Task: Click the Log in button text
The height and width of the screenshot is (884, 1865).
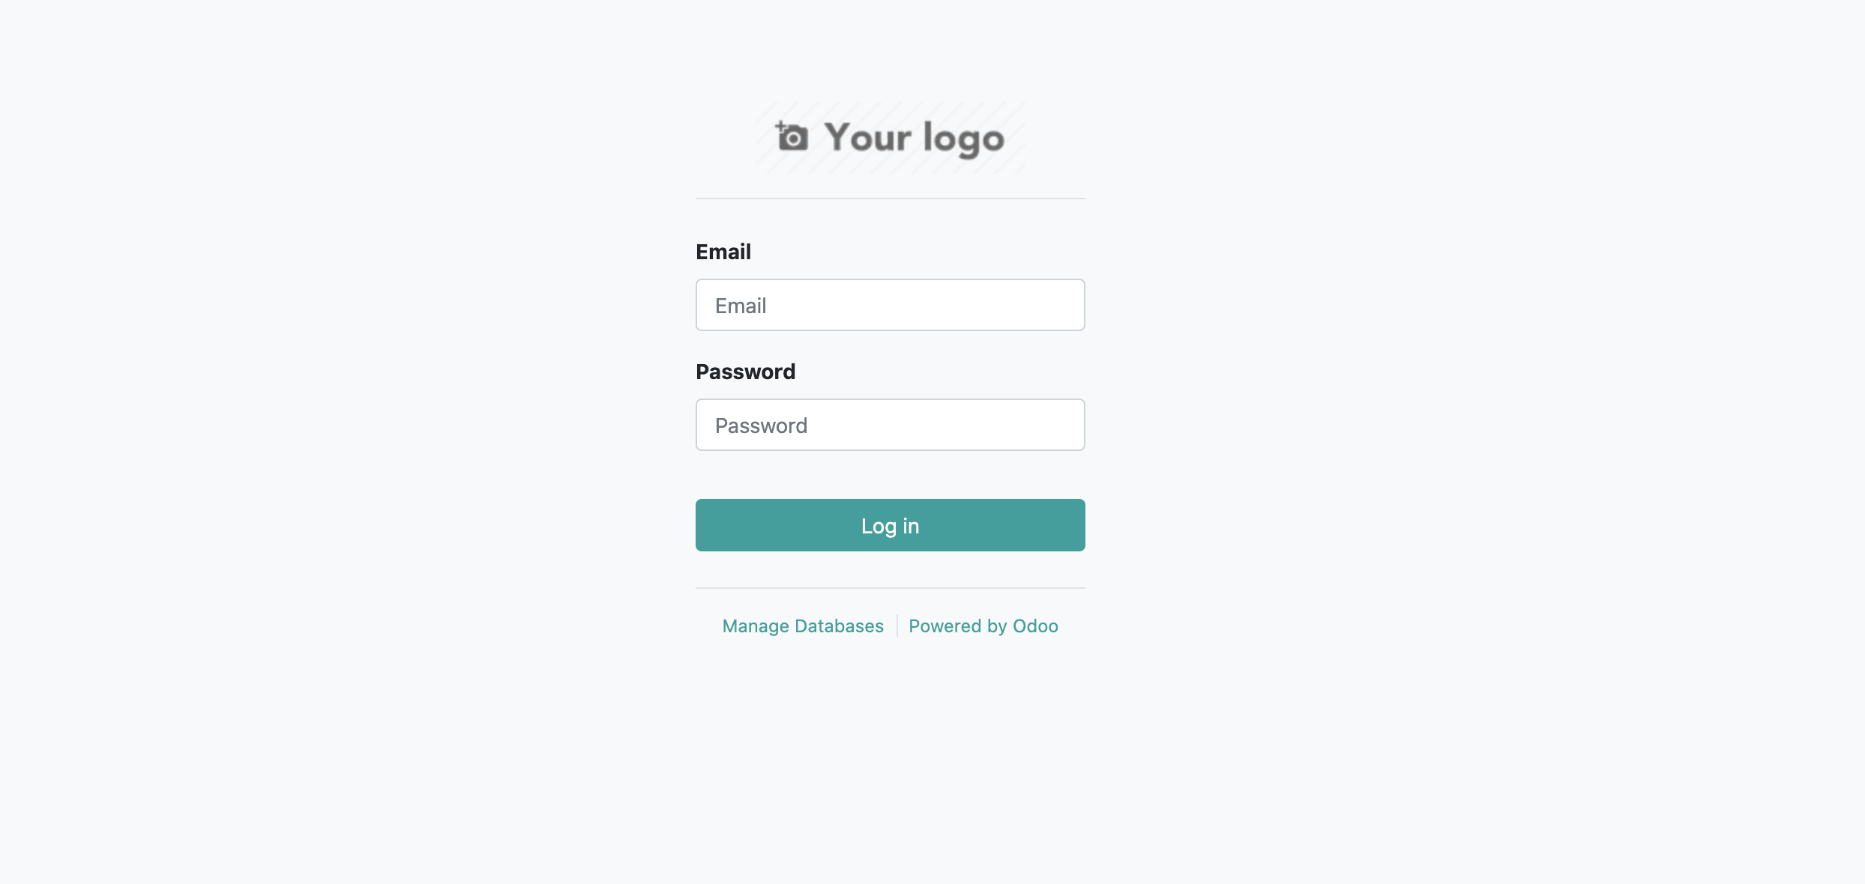Action: tap(891, 525)
